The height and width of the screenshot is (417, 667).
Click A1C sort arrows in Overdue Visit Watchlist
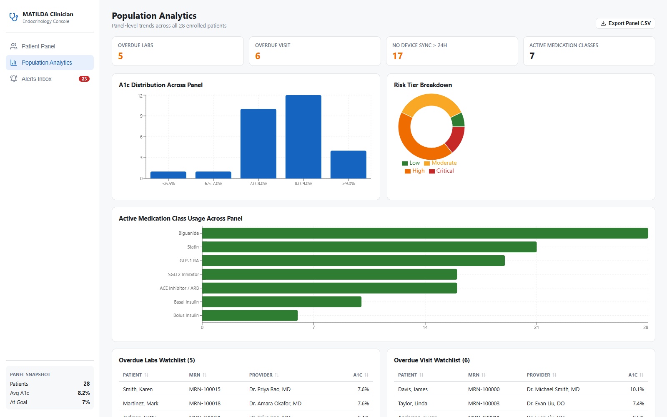[x=642, y=375]
